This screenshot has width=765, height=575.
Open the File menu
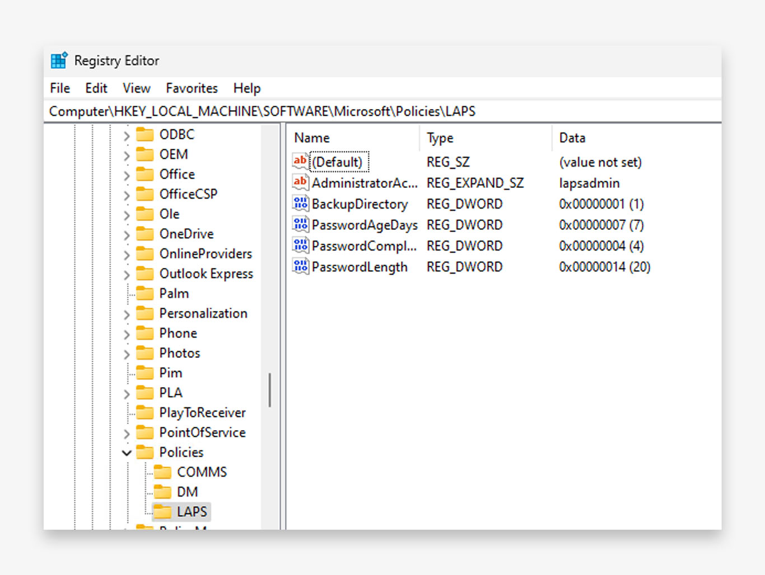click(60, 88)
